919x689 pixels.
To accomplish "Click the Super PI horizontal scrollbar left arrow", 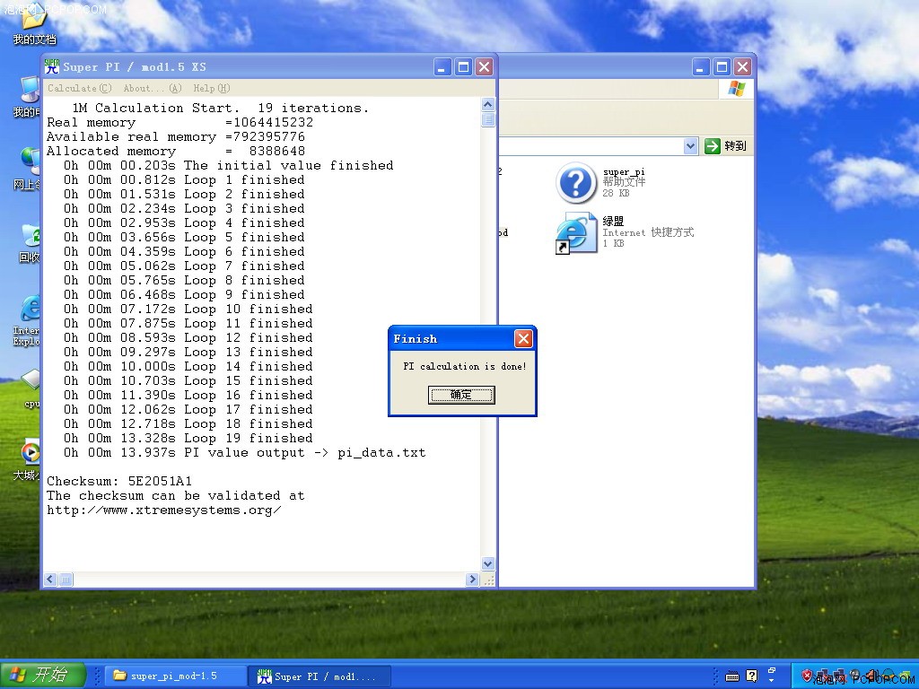I will coord(50,580).
